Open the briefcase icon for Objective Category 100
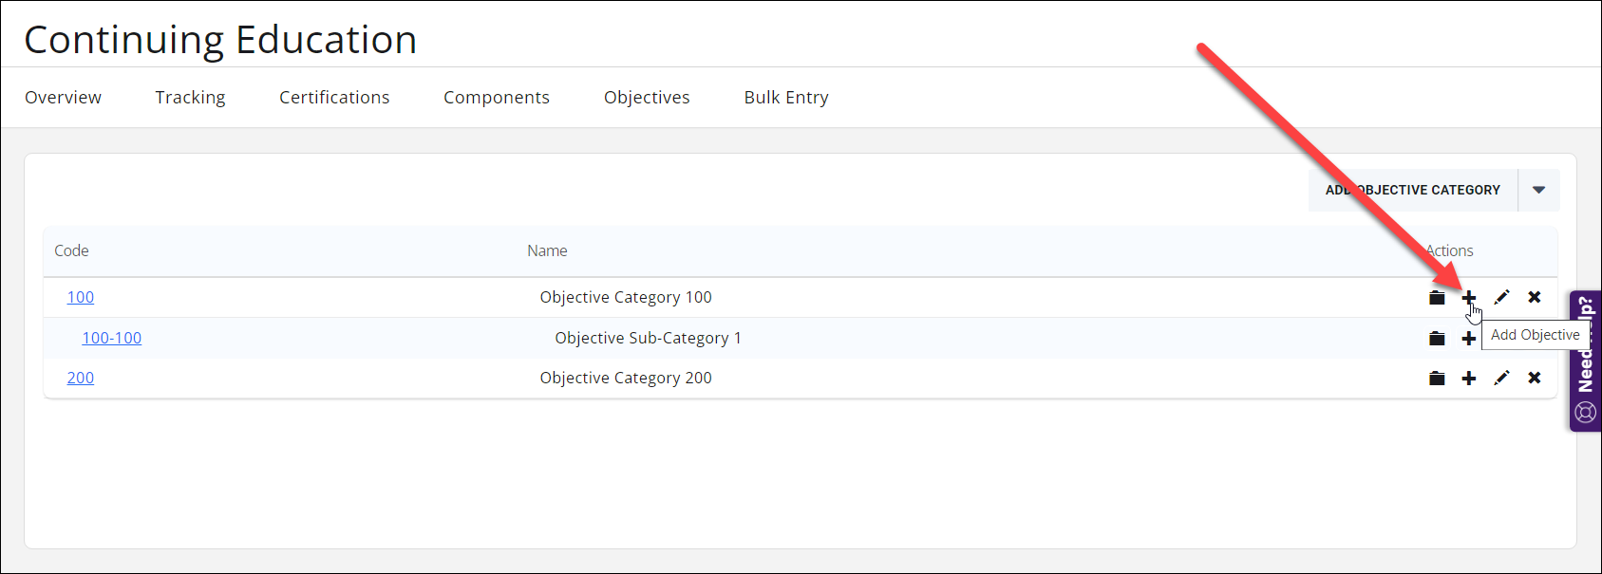Viewport: 1602px width, 574px height. [x=1437, y=297]
